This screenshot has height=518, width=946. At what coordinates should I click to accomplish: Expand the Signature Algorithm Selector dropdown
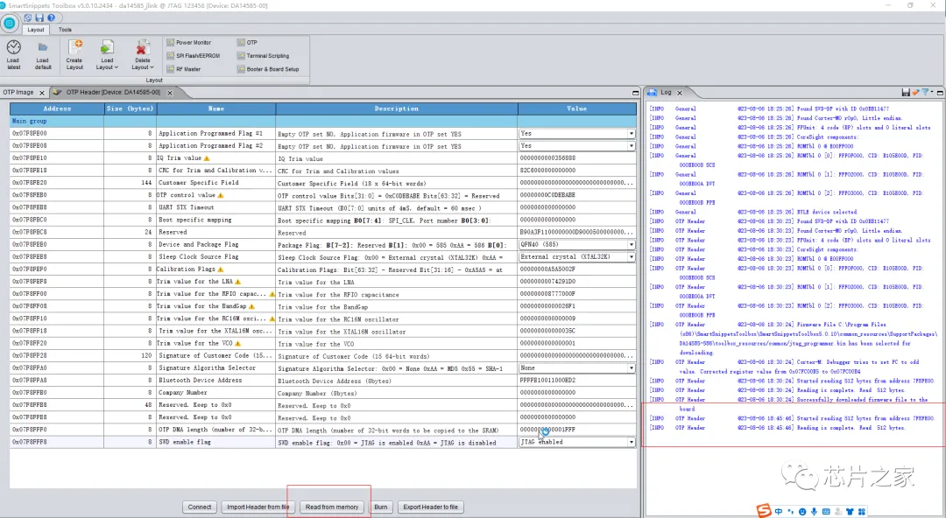pyautogui.click(x=631, y=368)
